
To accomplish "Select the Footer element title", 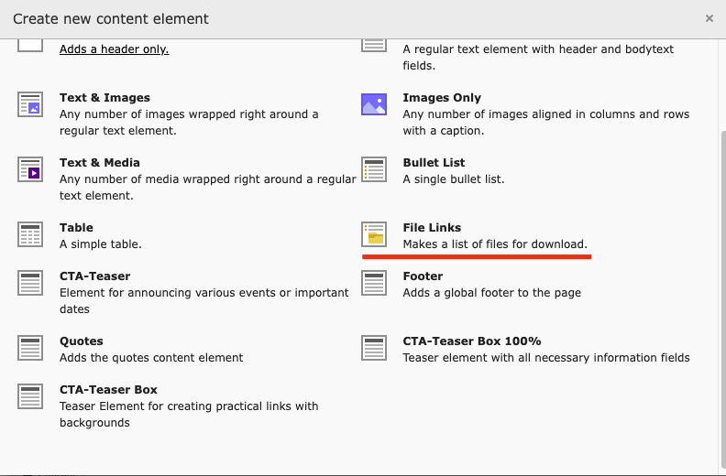I will (423, 276).
